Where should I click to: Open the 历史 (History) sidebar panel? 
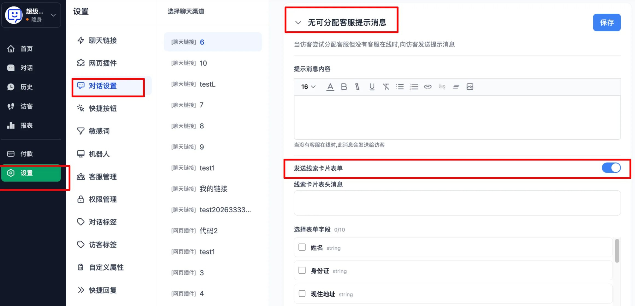click(26, 87)
